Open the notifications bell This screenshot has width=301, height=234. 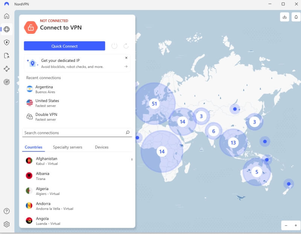click(x=295, y=17)
